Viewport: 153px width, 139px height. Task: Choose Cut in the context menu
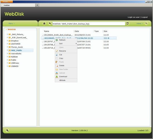tap(66, 55)
